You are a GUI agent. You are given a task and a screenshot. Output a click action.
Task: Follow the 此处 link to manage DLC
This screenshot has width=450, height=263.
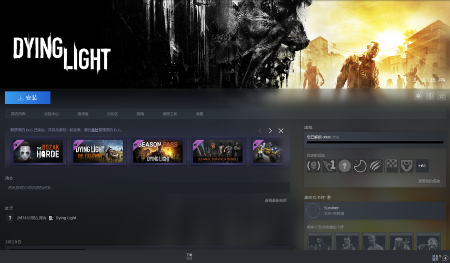tap(95, 130)
